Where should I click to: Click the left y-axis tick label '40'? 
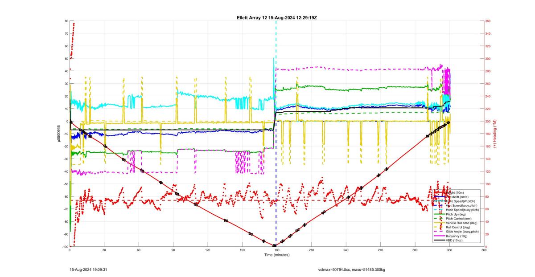point(66,71)
